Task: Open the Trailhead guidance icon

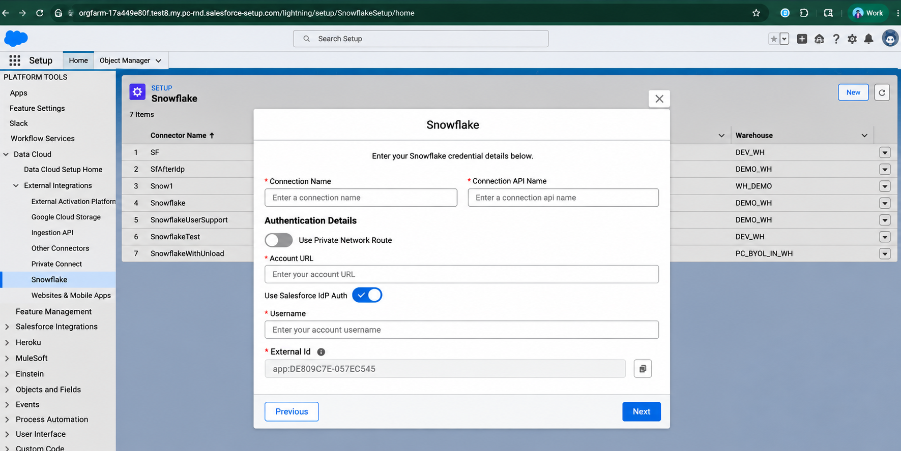Action: pyautogui.click(x=819, y=39)
